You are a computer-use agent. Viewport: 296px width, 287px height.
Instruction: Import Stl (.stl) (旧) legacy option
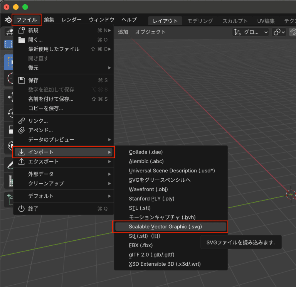click(x=171, y=236)
